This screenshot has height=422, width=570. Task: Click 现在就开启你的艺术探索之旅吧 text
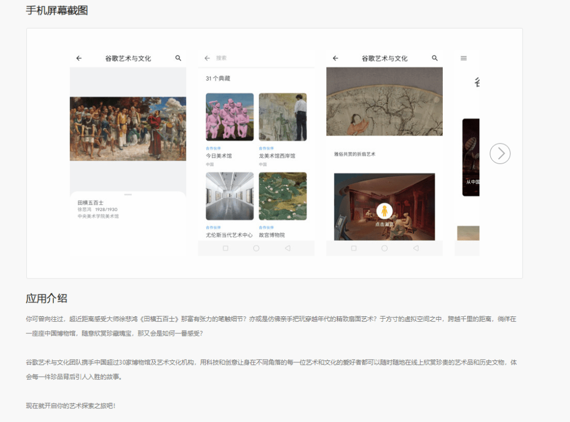tap(71, 406)
